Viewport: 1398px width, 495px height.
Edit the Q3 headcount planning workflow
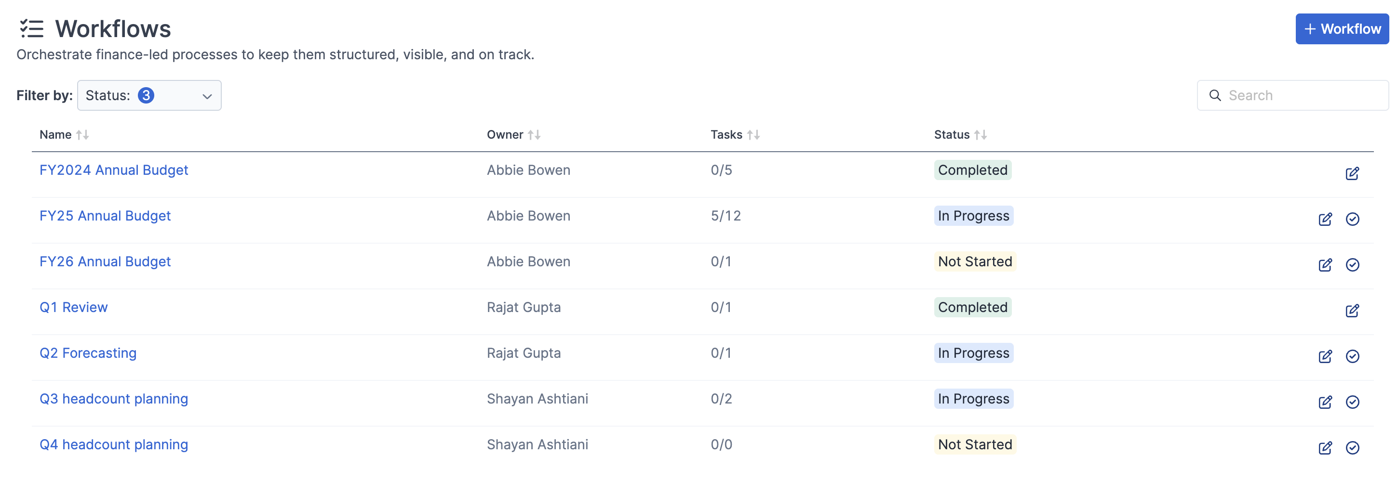[x=1325, y=402]
